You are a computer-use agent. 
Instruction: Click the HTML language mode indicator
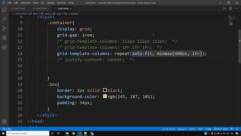208,129
